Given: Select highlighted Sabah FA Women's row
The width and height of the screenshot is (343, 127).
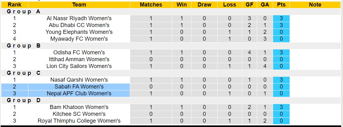Looking at the screenshot, I should tap(79, 87).
